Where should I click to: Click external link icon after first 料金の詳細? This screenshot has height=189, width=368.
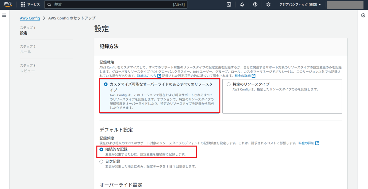pos(254,76)
